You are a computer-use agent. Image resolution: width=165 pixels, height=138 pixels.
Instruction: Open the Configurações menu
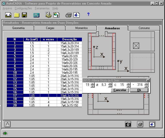pyautogui.click(x=23, y=8)
